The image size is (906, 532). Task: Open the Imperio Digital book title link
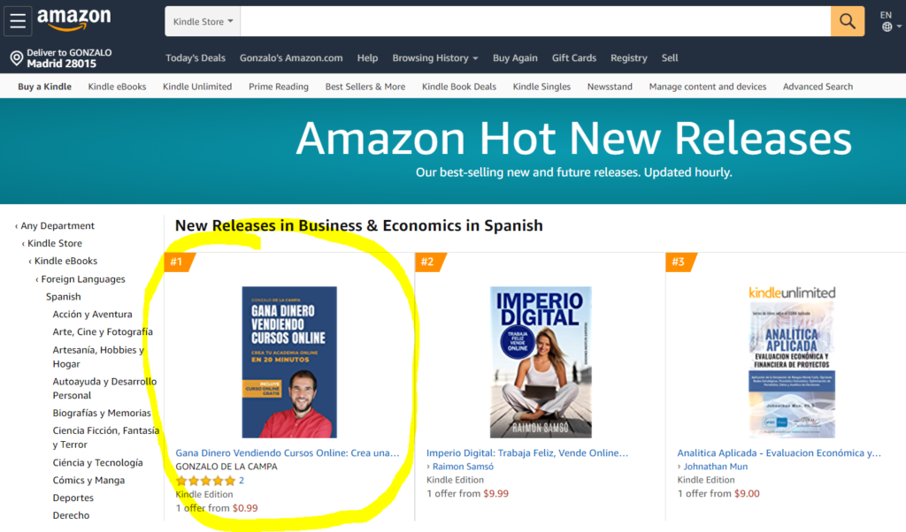[x=527, y=453]
